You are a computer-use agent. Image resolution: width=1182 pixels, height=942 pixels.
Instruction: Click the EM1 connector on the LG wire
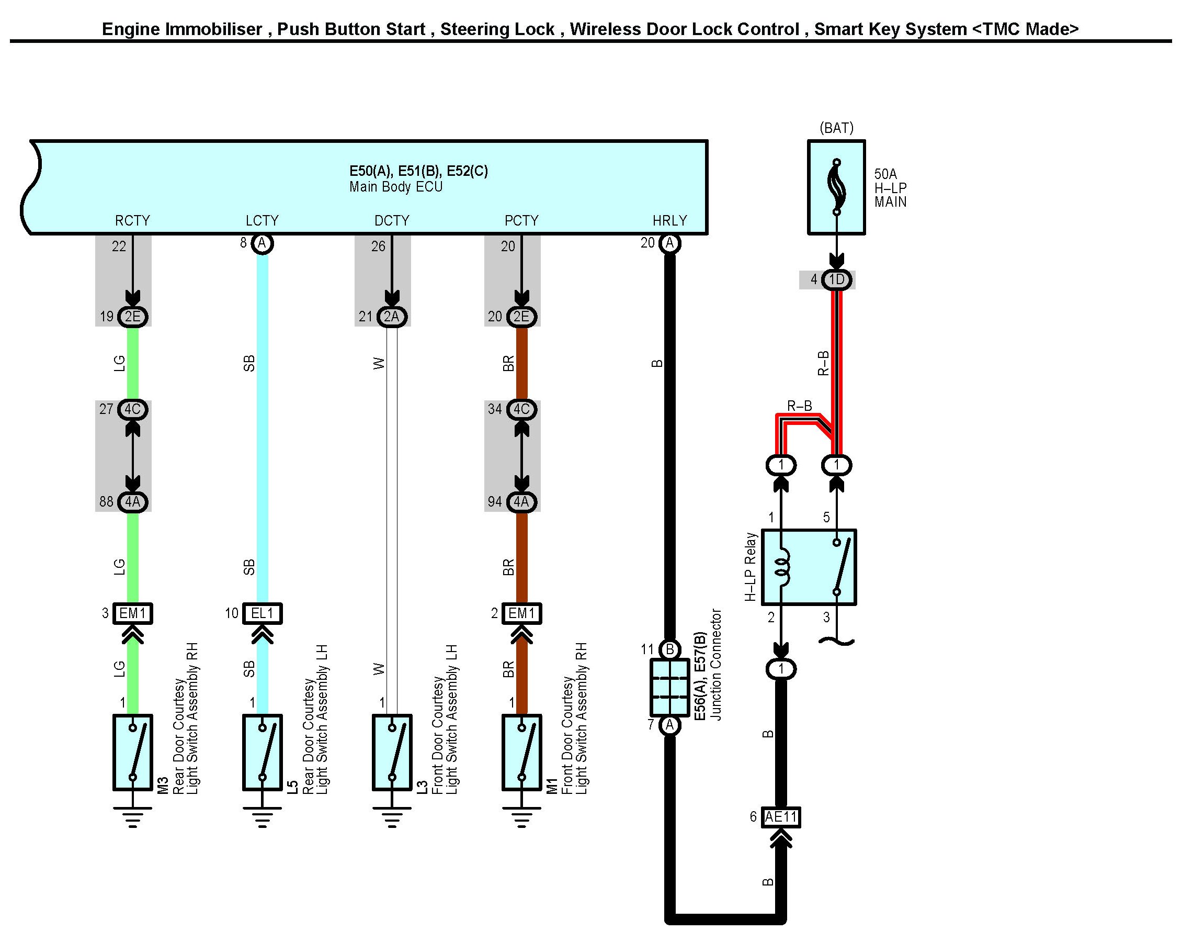click(133, 613)
